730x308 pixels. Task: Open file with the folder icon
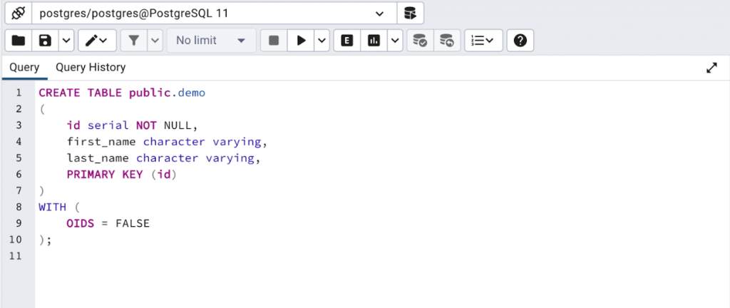click(19, 41)
